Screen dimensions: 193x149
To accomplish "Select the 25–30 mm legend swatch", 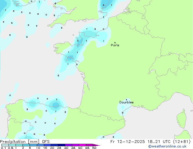I will click(61, 145).
